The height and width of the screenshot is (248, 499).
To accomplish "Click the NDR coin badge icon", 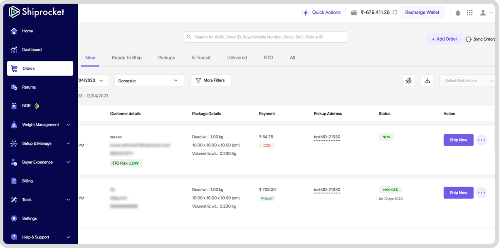I will 37,106.
